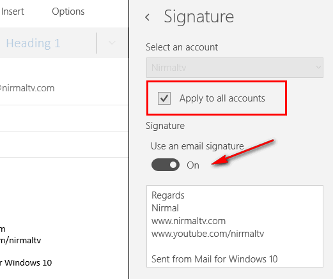333x279 pixels.
Task: Apply the Heading 1 style
Action: [x=33, y=43]
